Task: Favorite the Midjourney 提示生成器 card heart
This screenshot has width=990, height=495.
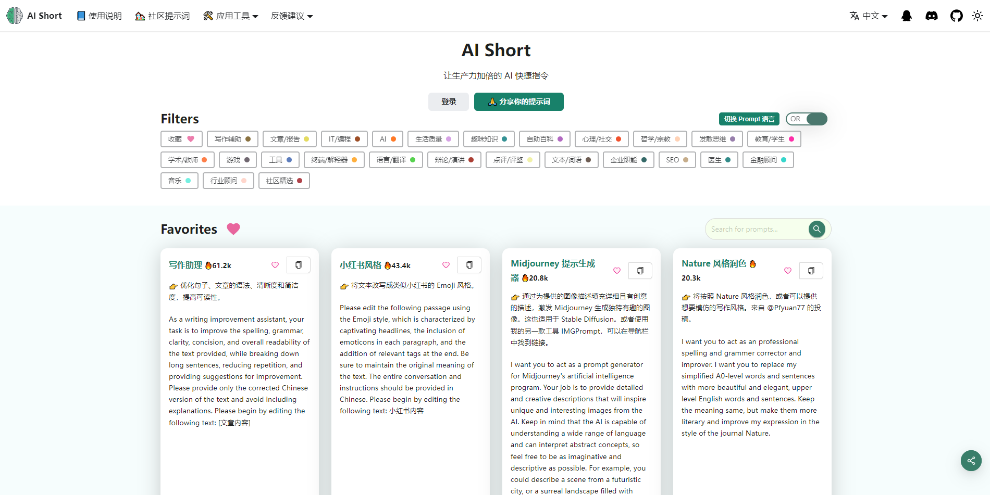Action: tap(616, 271)
